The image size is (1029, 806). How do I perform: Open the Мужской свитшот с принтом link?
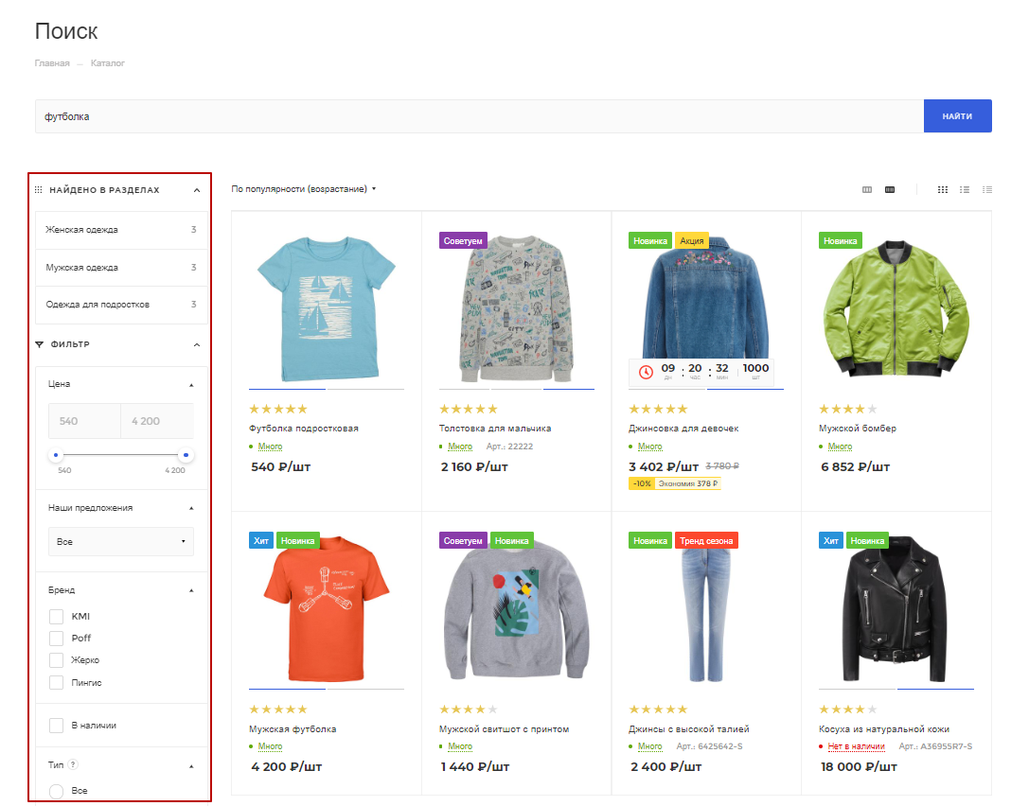pyautogui.click(x=504, y=728)
